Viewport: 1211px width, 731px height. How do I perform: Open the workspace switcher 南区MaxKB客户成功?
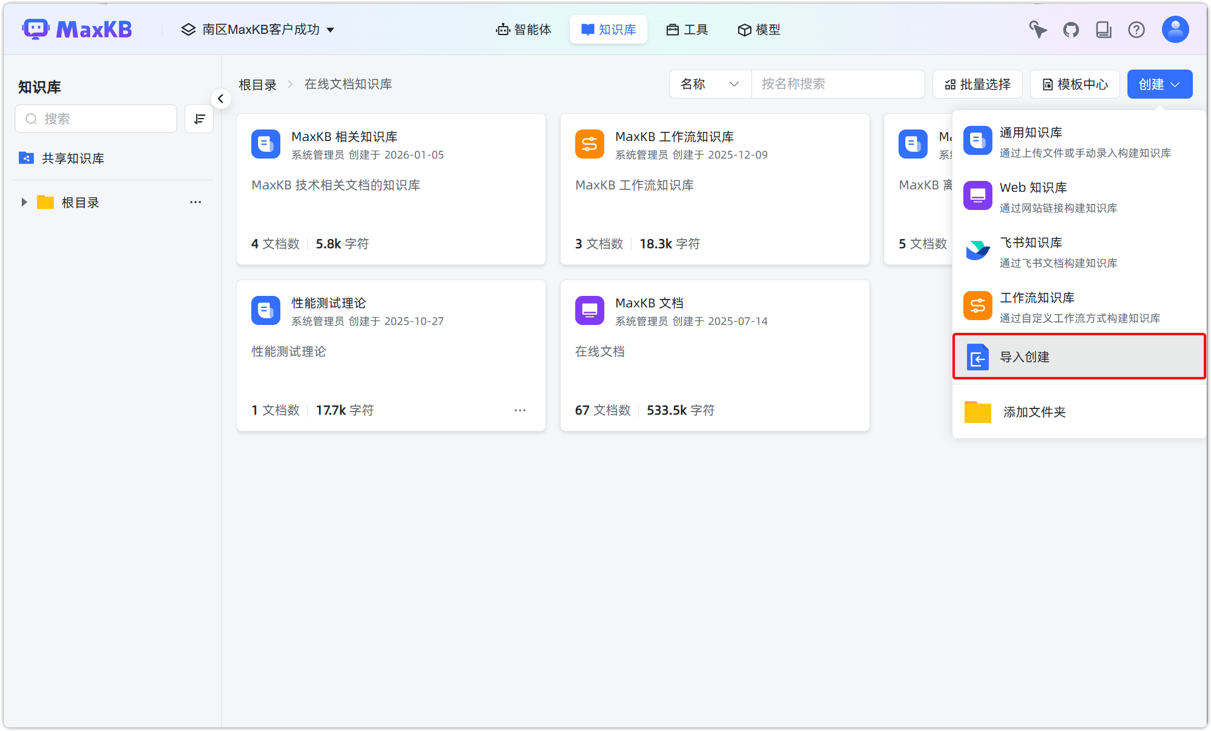(x=258, y=30)
